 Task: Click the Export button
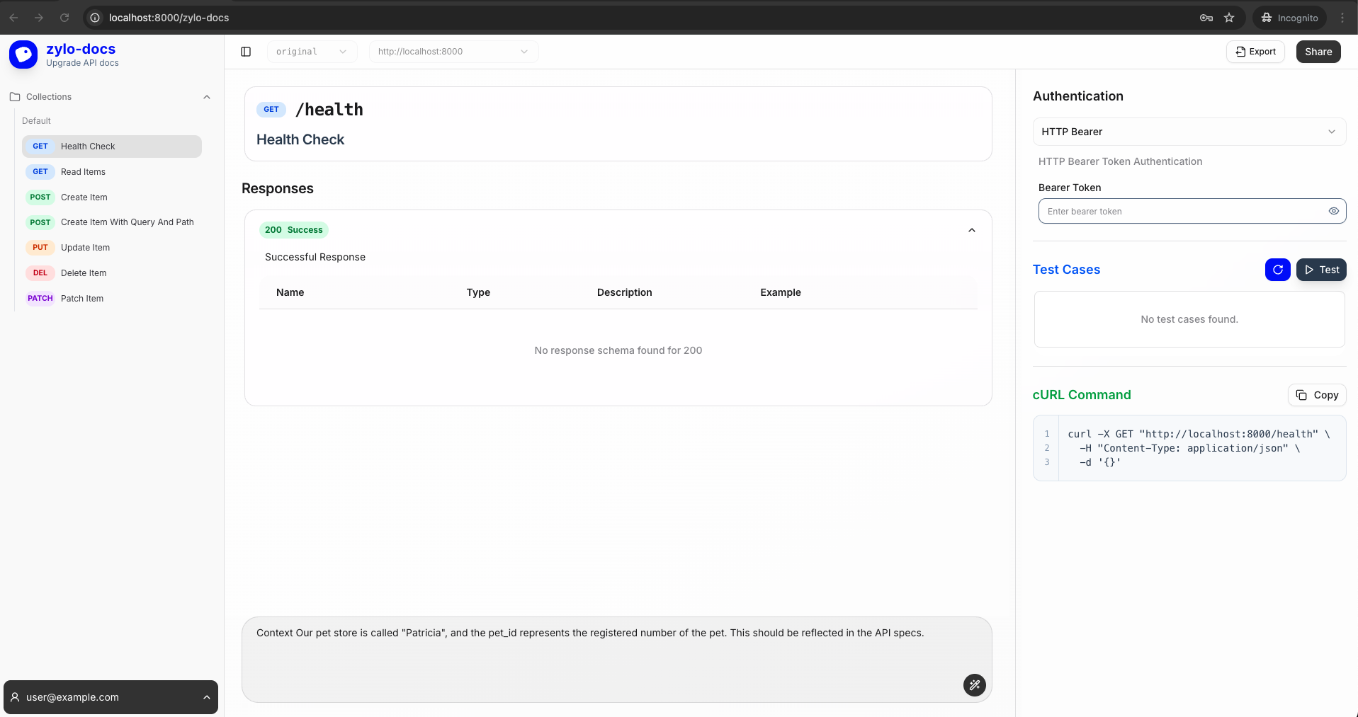(1255, 52)
